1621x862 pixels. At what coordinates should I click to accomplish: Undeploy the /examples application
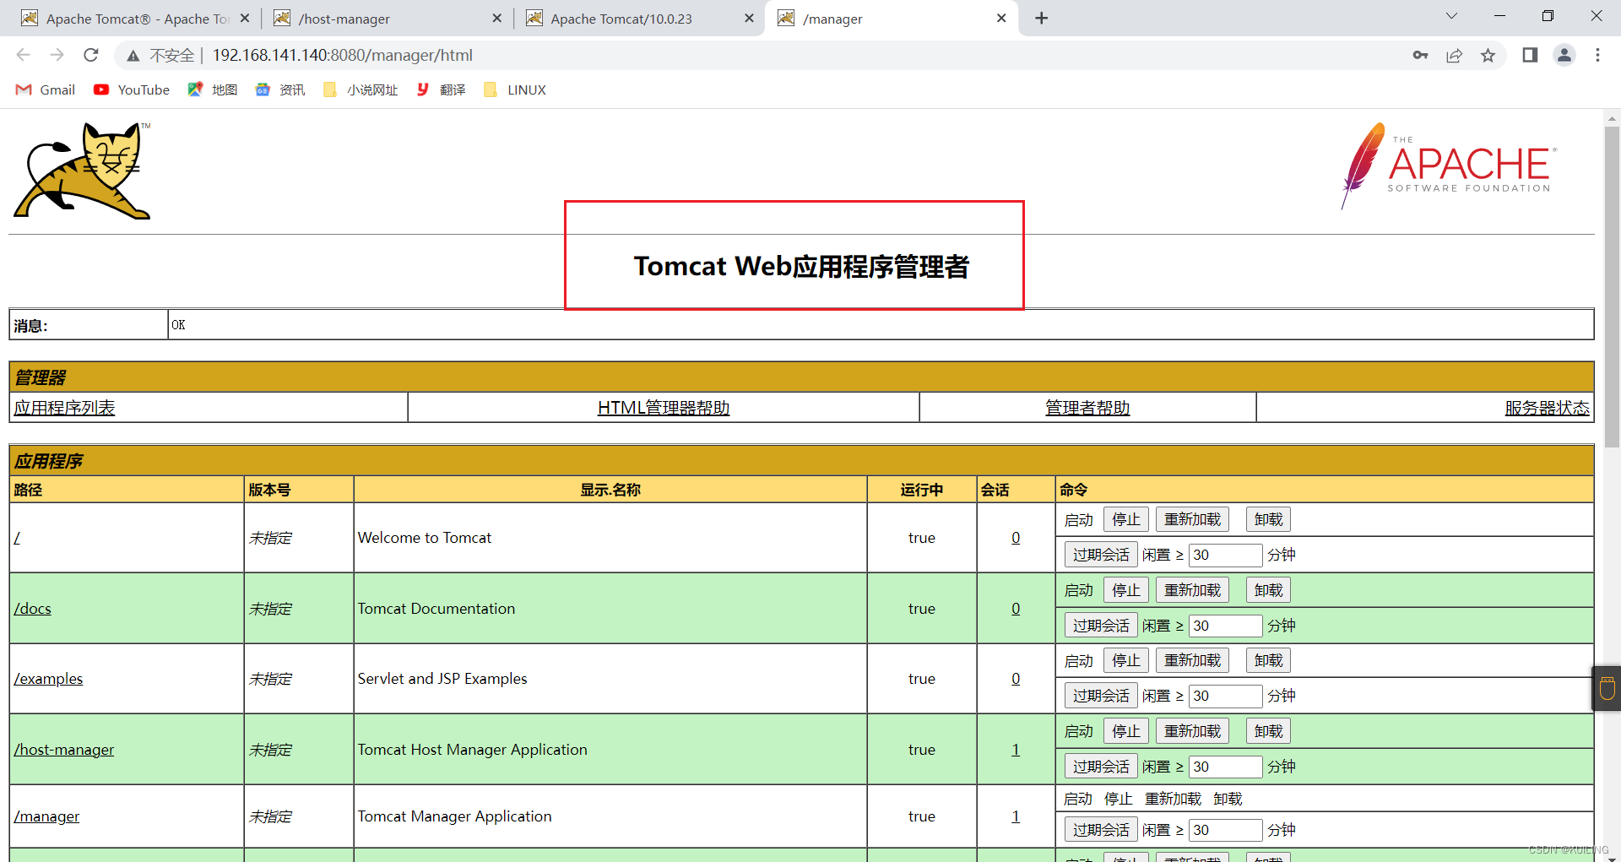pyautogui.click(x=1268, y=660)
